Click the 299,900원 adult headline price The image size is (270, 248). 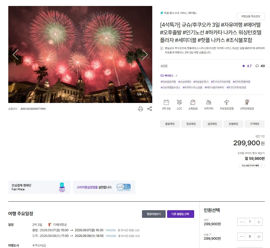tap(249, 143)
